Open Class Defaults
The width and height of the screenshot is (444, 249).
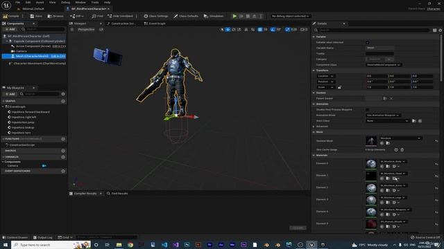(186, 16)
